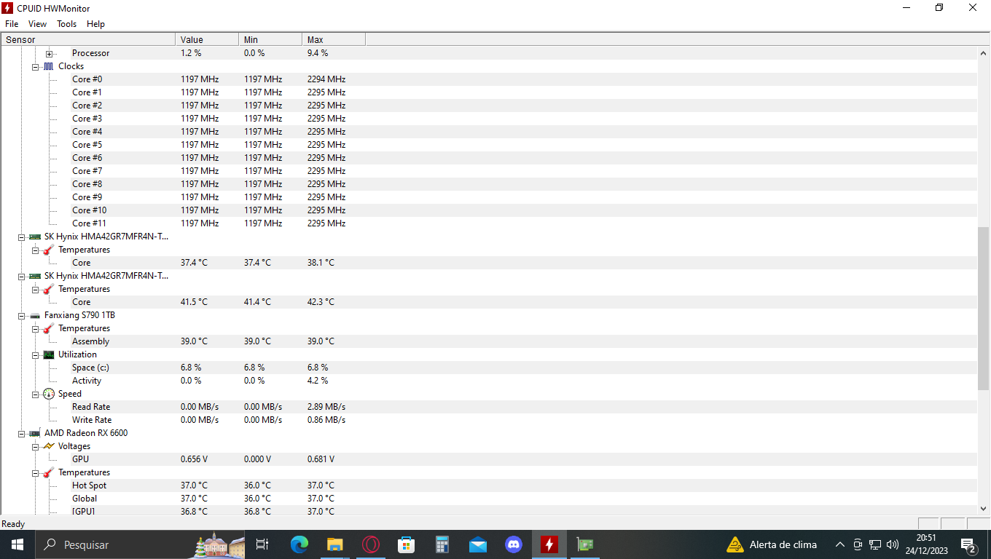Select the Assembly temperature row

[489, 341]
